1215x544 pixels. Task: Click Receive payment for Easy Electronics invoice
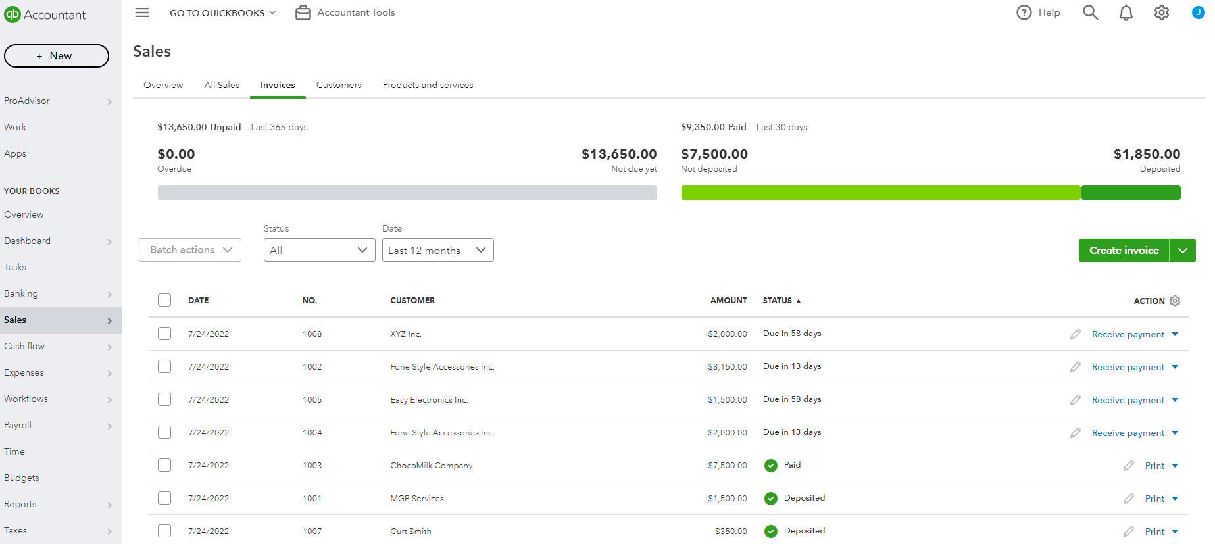coord(1128,400)
